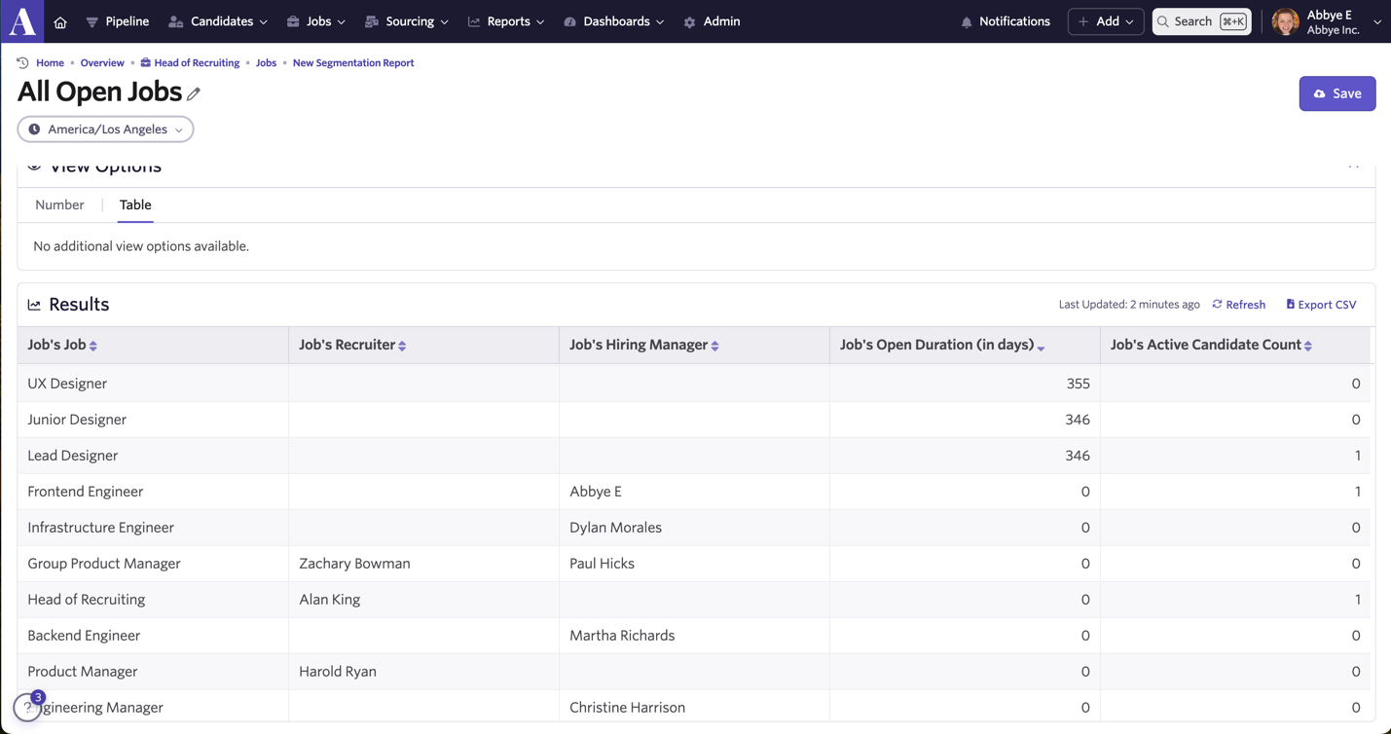Go to the Overview breadcrumb link
The height and width of the screenshot is (734, 1391).
point(102,62)
